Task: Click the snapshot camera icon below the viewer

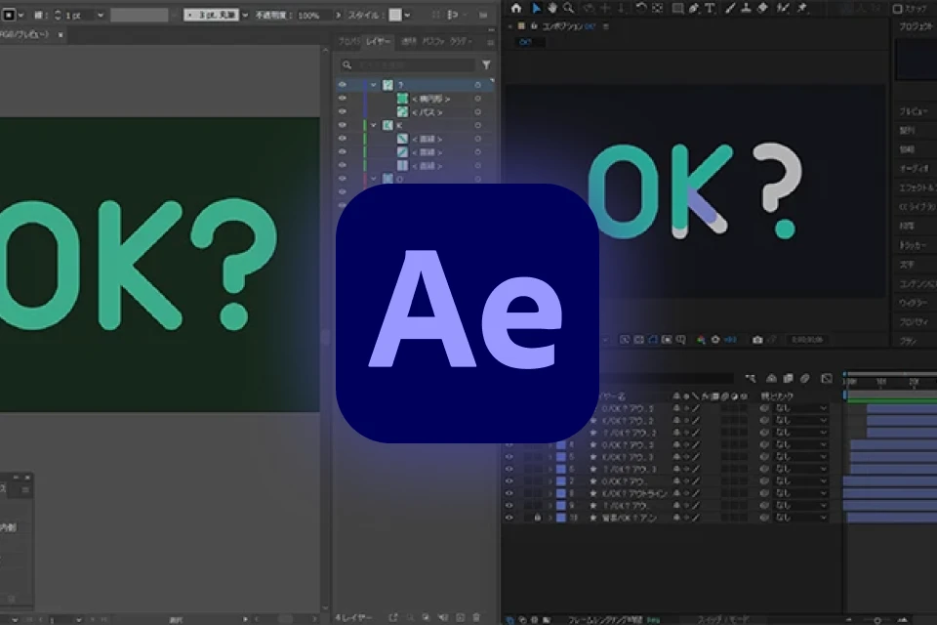Action: tap(757, 340)
